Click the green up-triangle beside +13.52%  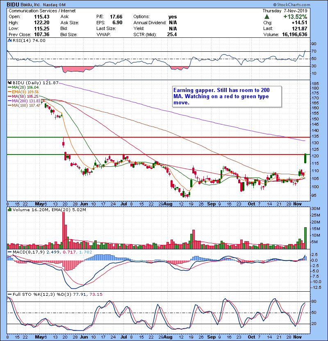[267, 17]
